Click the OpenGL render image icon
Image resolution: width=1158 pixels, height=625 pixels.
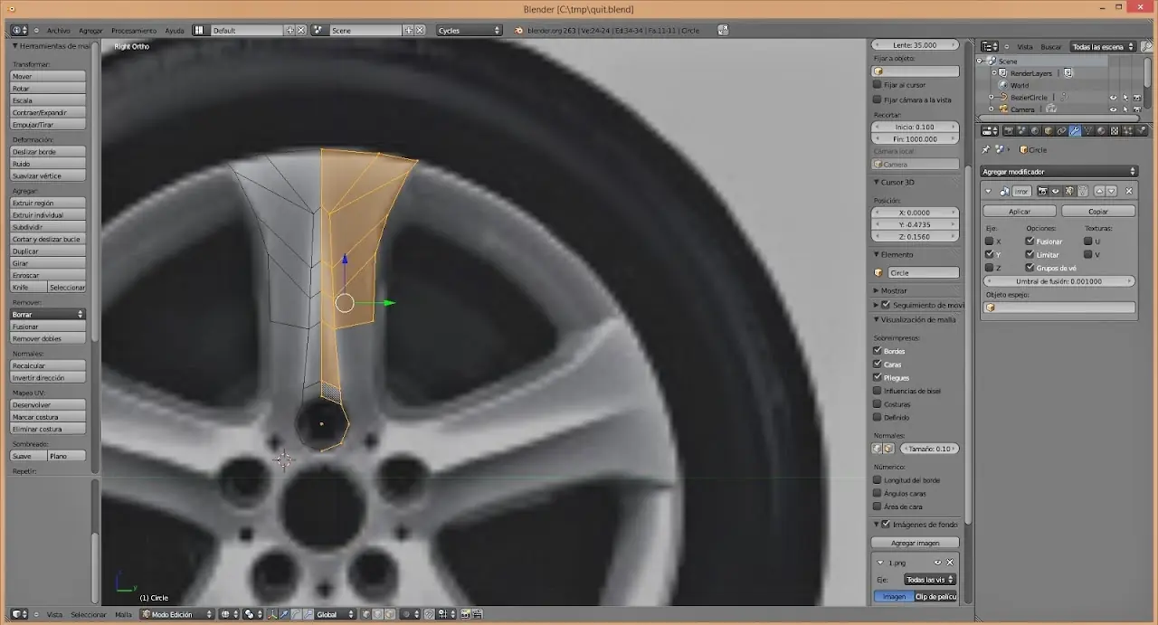tap(465, 614)
